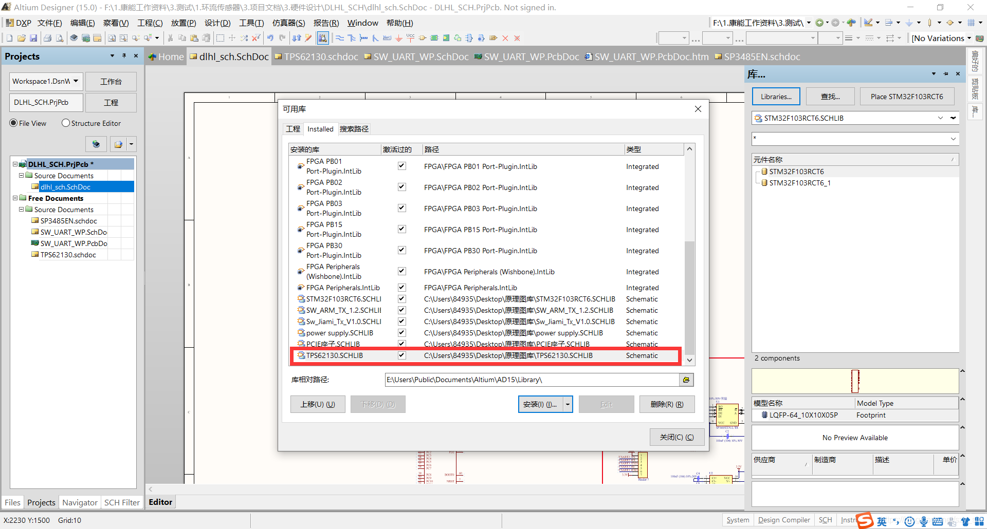Select the Place Bus tool
This screenshot has height=529, width=987.
click(x=352, y=38)
